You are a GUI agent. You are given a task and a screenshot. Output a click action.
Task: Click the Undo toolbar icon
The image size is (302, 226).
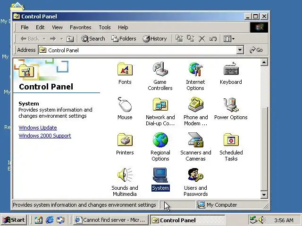click(x=213, y=39)
